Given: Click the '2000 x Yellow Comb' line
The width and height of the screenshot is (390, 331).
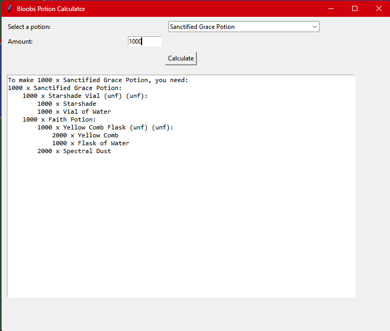Looking at the screenshot, I should pos(85,135).
